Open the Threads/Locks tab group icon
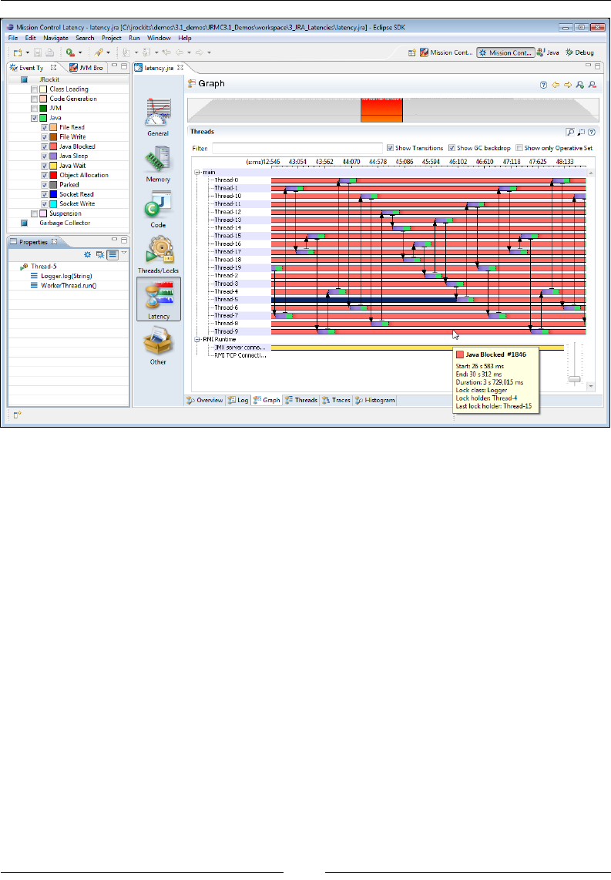The image size is (611, 880). (x=160, y=250)
